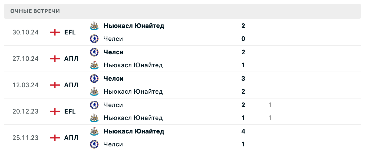Click England flag beside 12.03.24 АПЛ
Image resolution: width=365 pixels, height=155 pixels.
click(x=55, y=85)
